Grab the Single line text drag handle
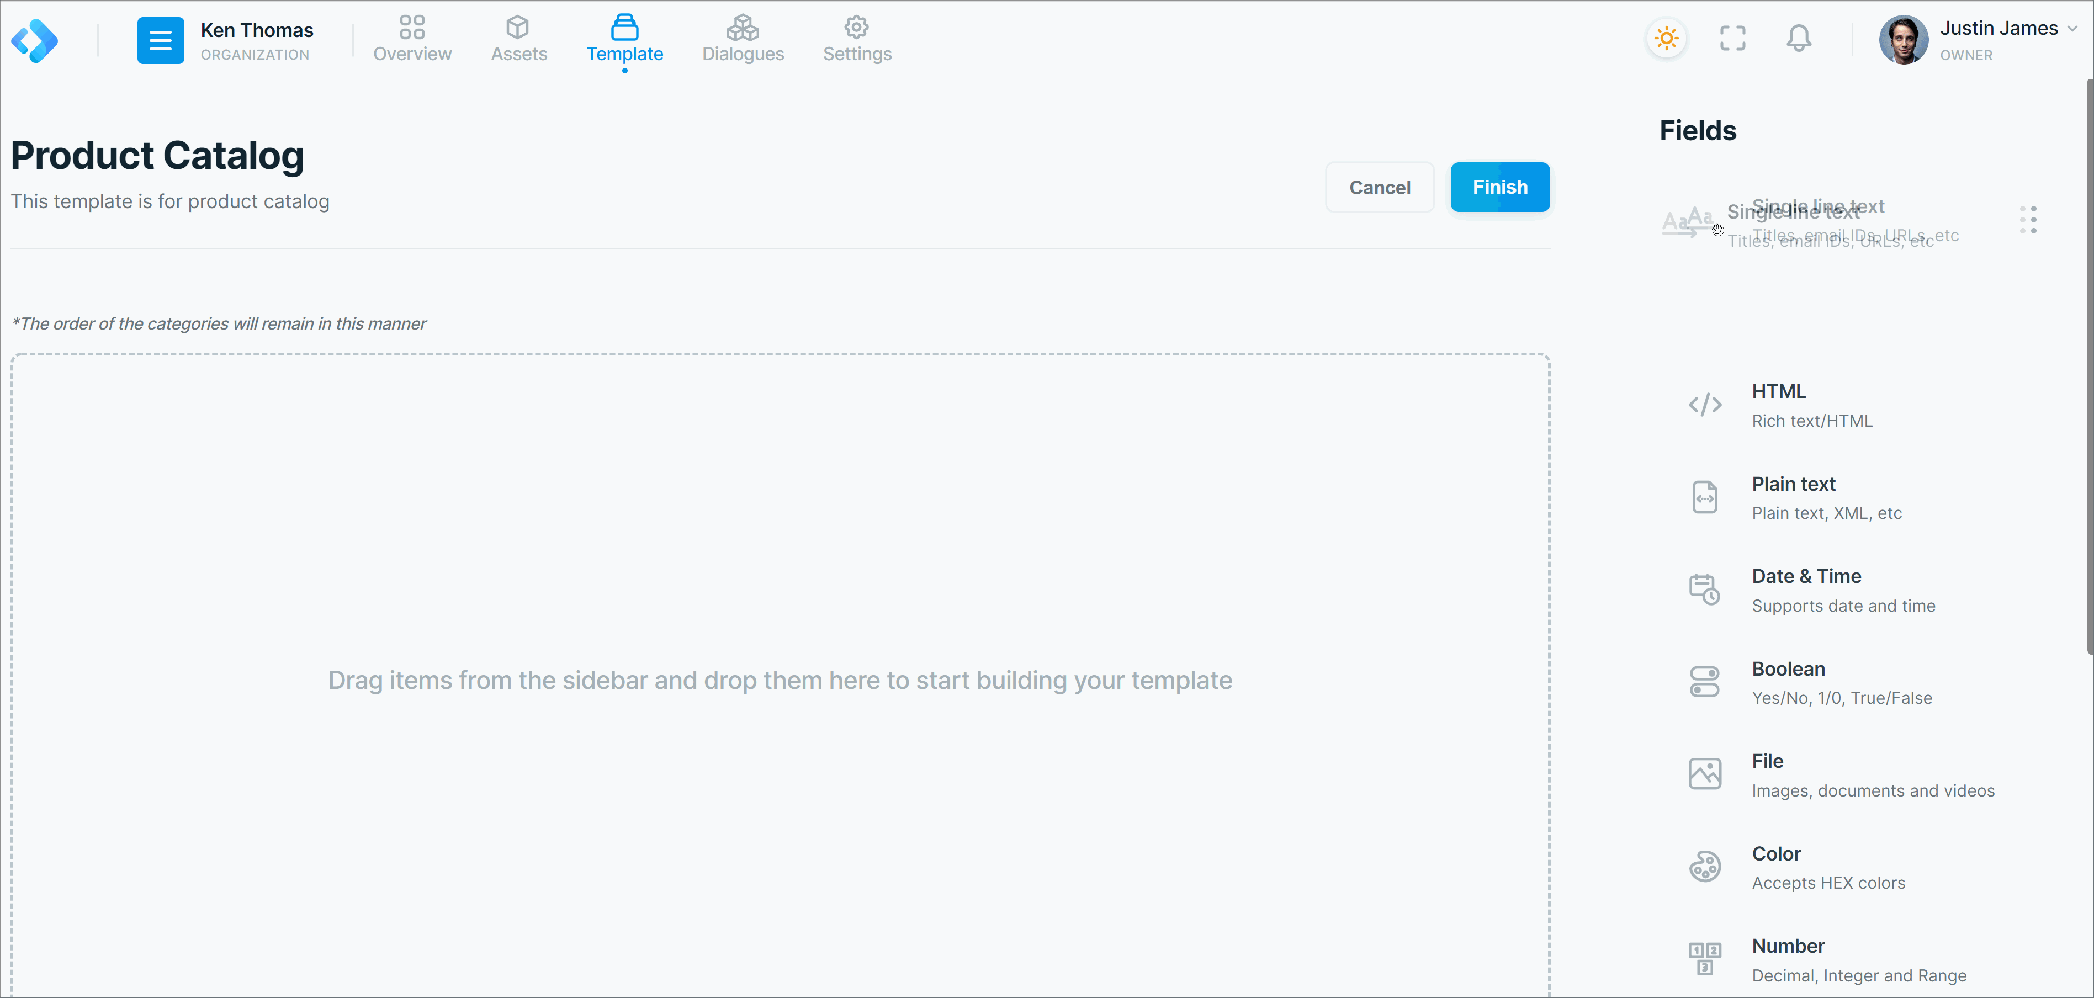This screenshot has height=998, width=2094. click(x=2027, y=220)
